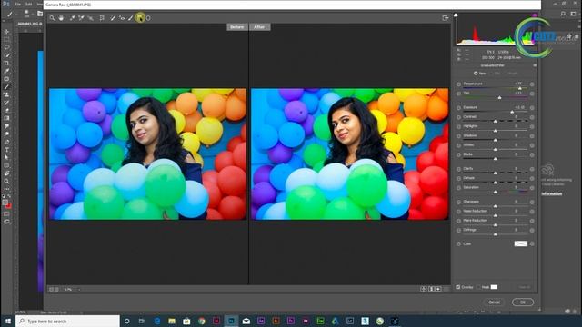Click the Windows taskbar search box
The height and width of the screenshot is (327, 582).
68,321
